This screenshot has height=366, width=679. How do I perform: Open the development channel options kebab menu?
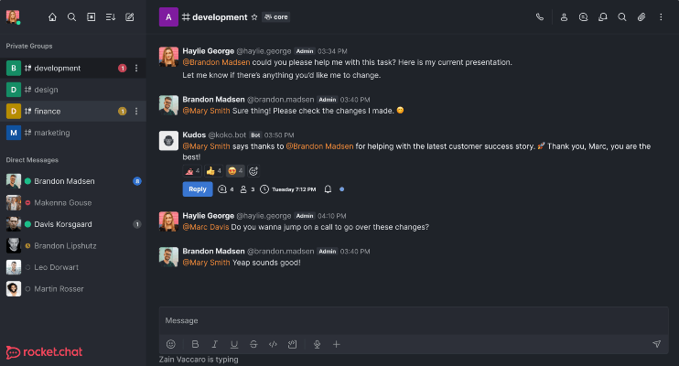(x=136, y=68)
